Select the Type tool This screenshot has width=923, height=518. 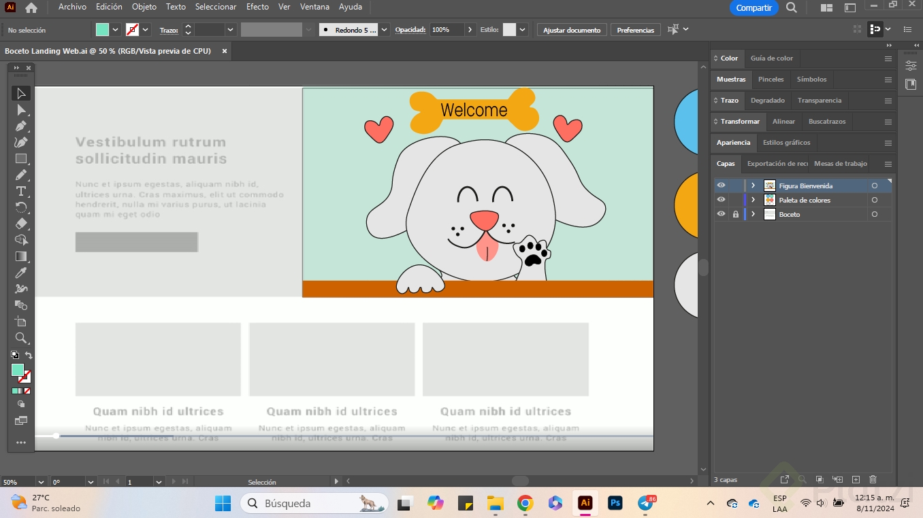pyautogui.click(x=21, y=192)
